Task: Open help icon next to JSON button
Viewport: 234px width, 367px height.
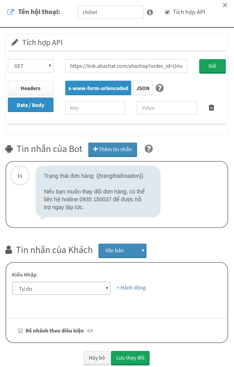Action: point(160,88)
